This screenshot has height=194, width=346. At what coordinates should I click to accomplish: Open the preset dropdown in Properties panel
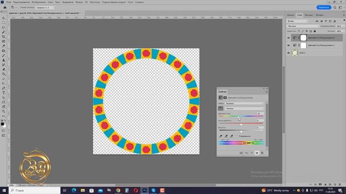coord(244,103)
